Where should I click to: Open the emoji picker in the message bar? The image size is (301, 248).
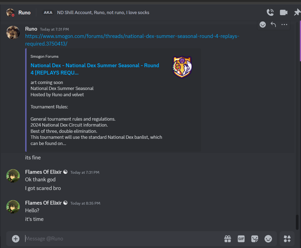pos(268,239)
